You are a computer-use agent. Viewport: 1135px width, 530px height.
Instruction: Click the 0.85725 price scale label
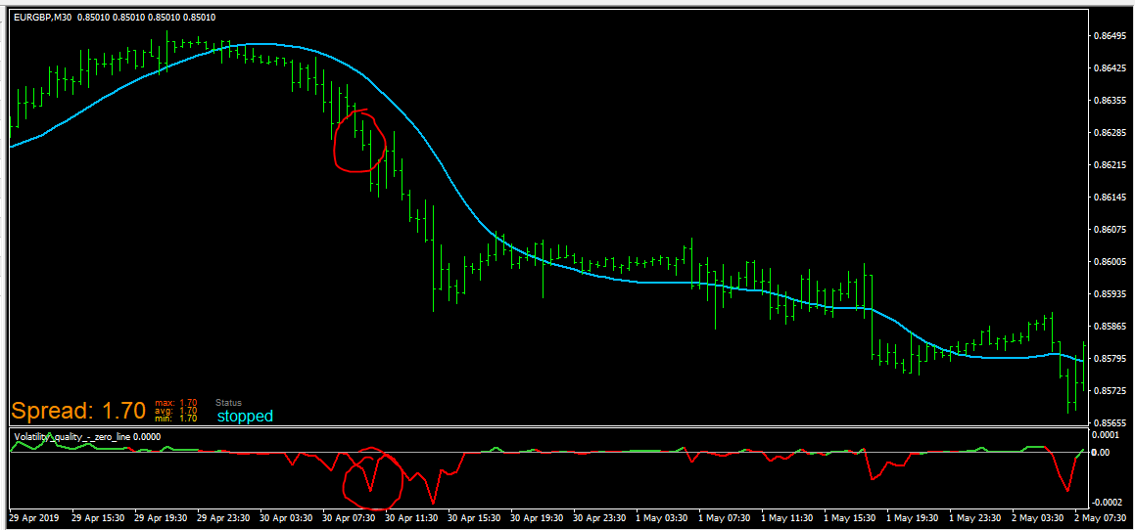coord(1109,390)
